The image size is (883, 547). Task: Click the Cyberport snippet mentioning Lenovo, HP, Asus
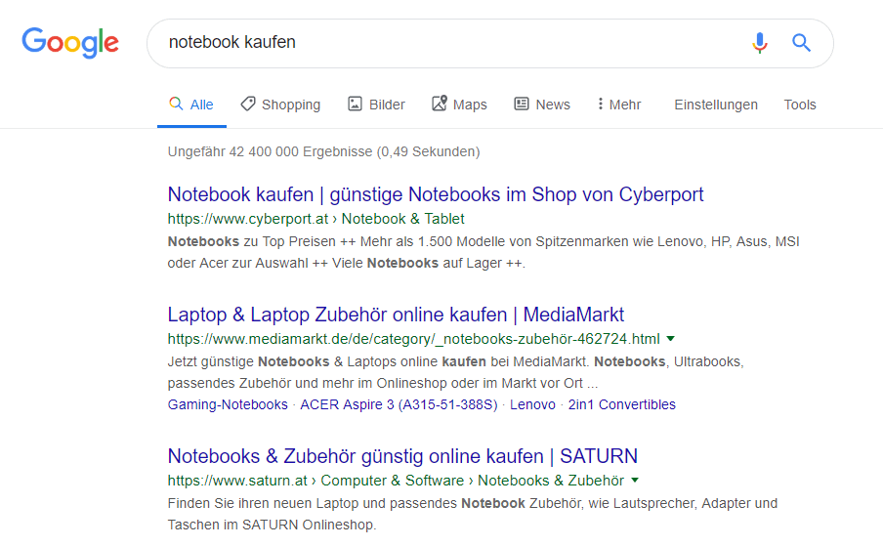tap(484, 252)
